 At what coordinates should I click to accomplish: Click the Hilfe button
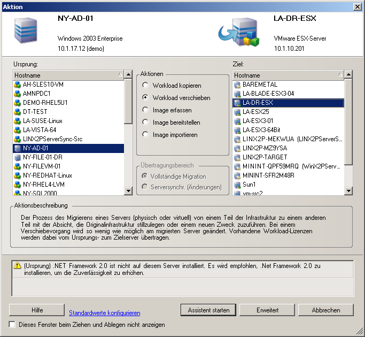coord(37,310)
